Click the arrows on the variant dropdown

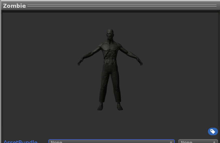coord(214,142)
